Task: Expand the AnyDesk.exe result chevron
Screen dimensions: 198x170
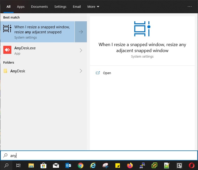Action: [x=81, y=51]
